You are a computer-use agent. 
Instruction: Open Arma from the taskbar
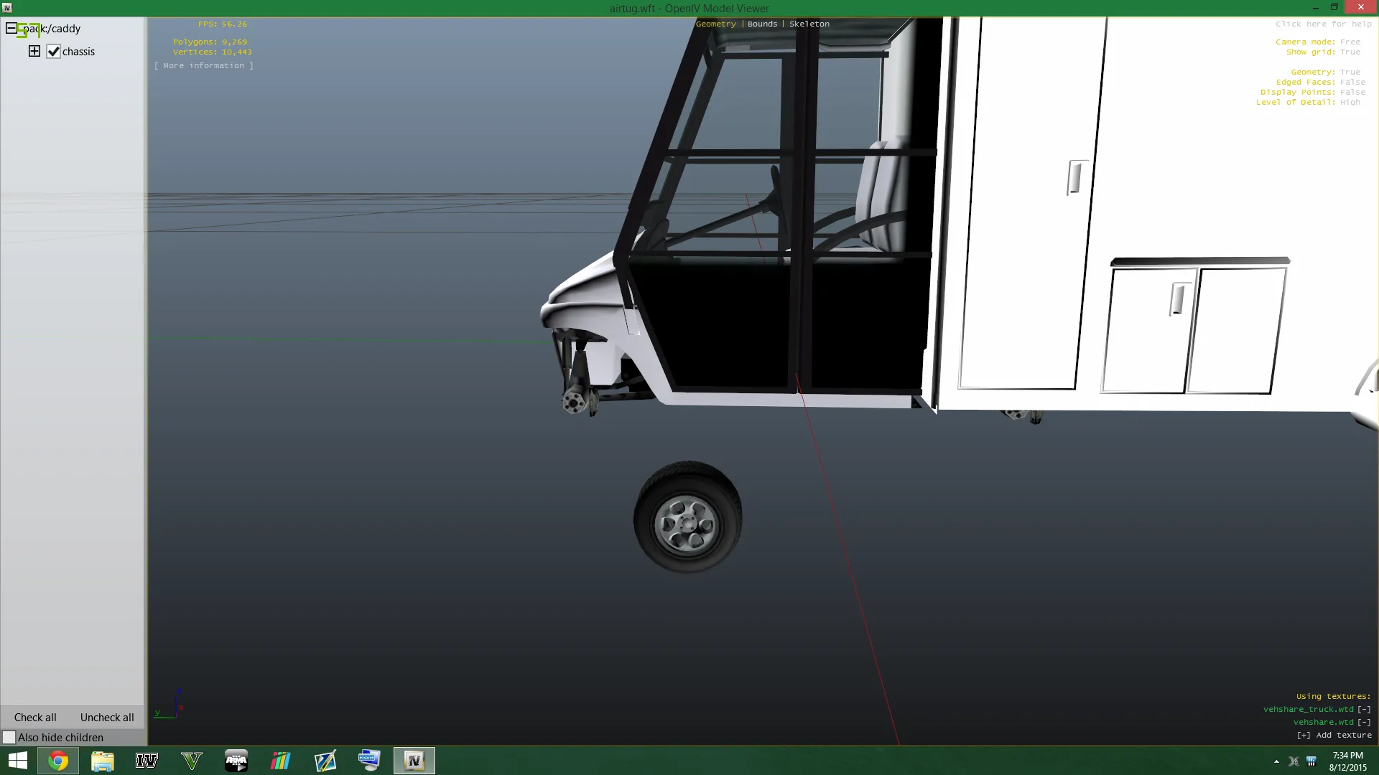pos(236,761)
